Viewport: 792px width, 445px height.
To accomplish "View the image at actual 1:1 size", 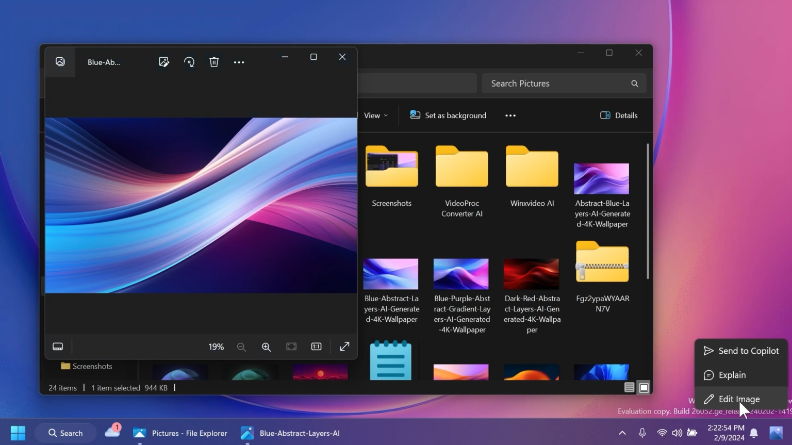I will coord(316,347).
